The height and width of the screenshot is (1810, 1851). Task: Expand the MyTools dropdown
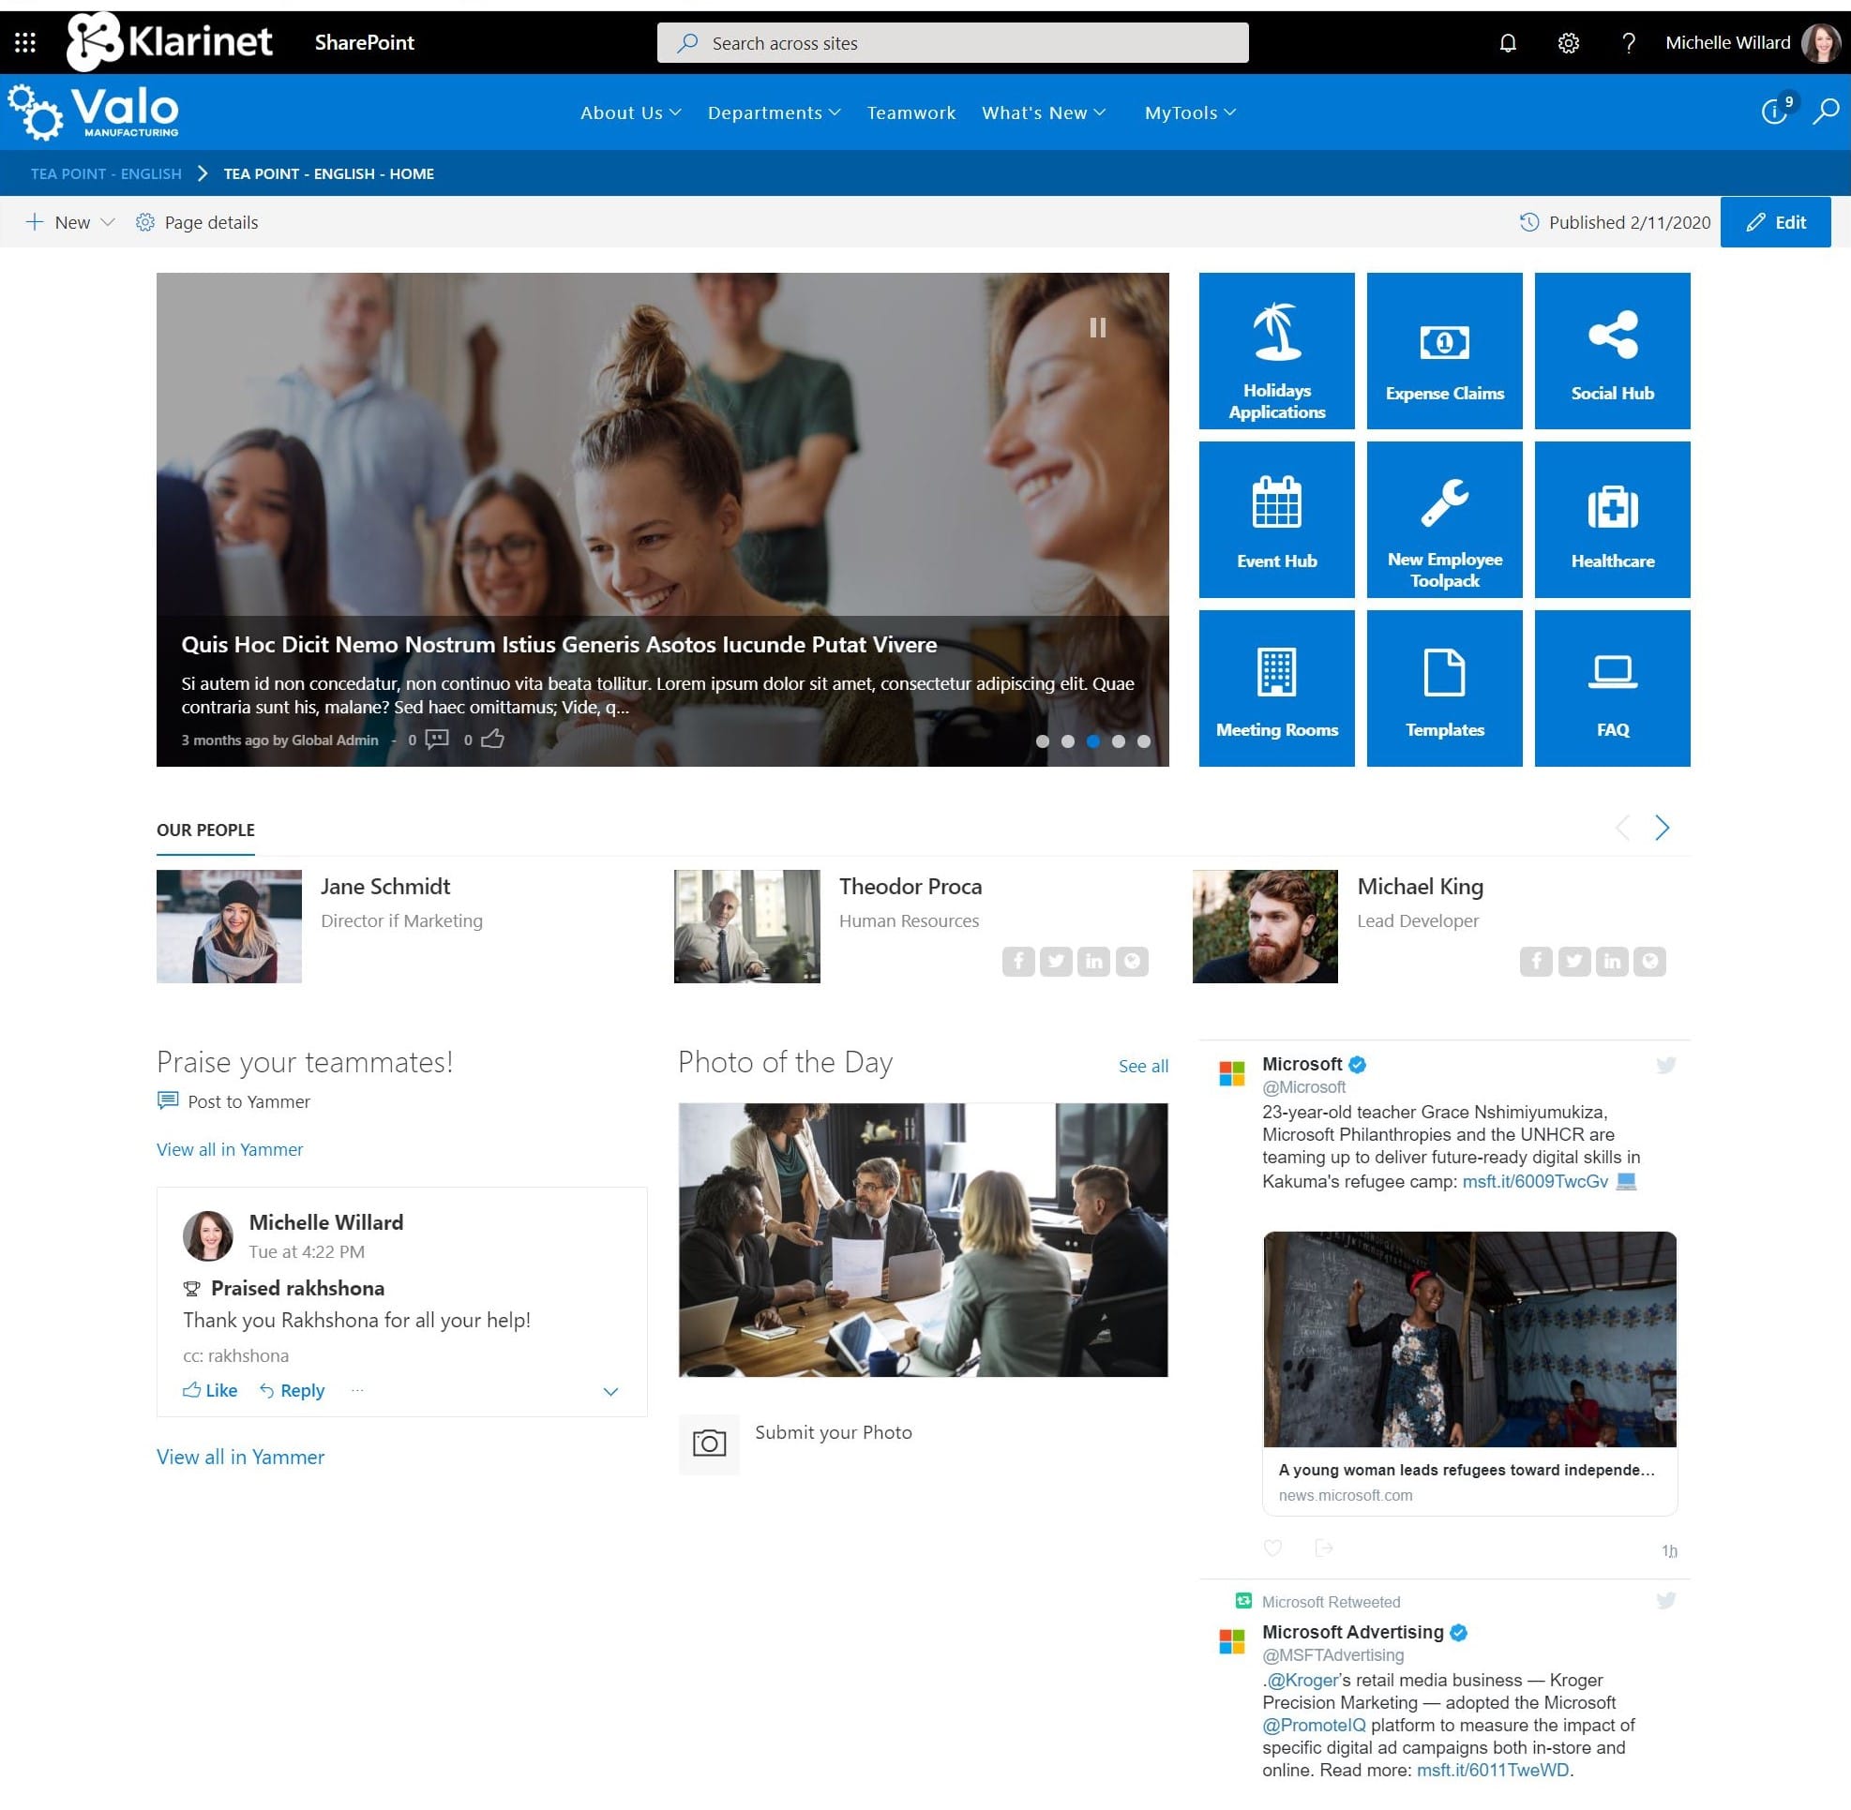click(1189, 112)
